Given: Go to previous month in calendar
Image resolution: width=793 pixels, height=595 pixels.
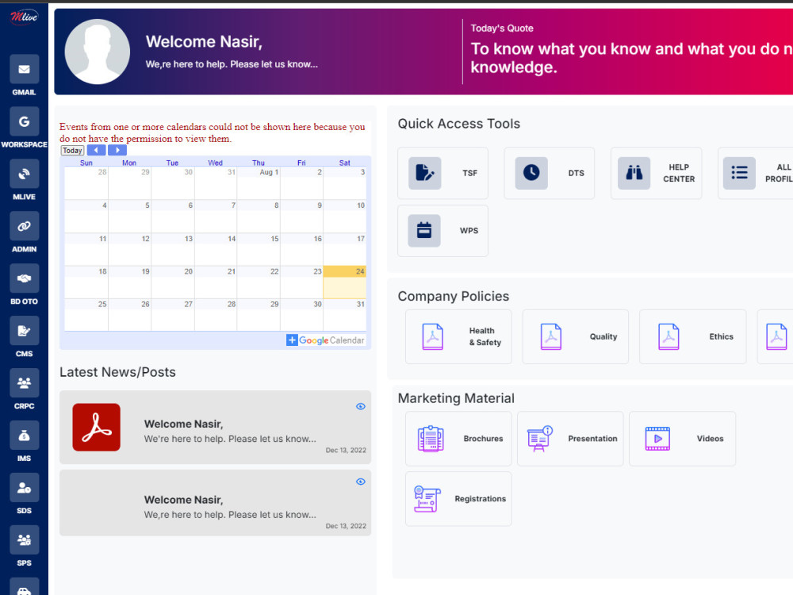Looking at the screenshot, I should [96, 150].
